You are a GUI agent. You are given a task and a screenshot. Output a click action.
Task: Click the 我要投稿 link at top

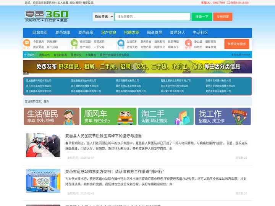click(88, 3)
